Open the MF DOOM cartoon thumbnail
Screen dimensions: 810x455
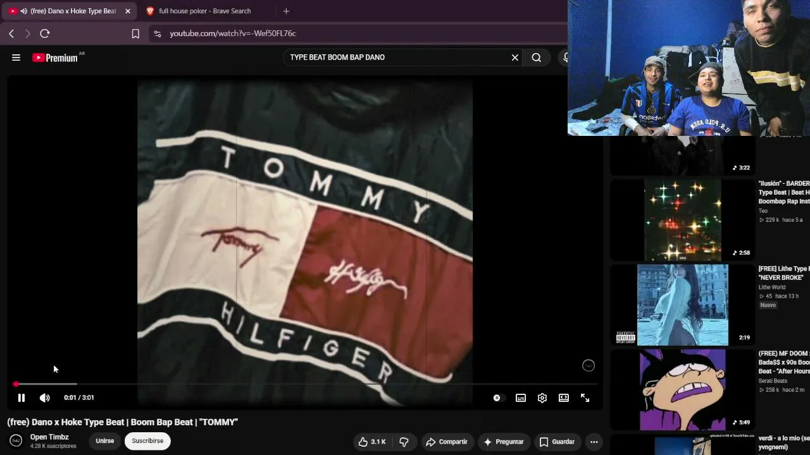pos(682,390)
